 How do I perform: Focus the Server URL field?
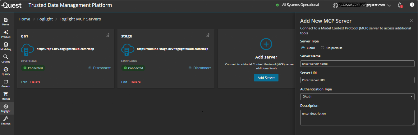[357, 80]
